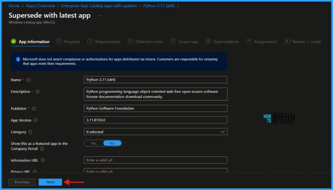Image resolution: width=333 pixels, height=190 pixels.
Task: Click the featured app Company Portal info icon
Action: coord(42,149)
